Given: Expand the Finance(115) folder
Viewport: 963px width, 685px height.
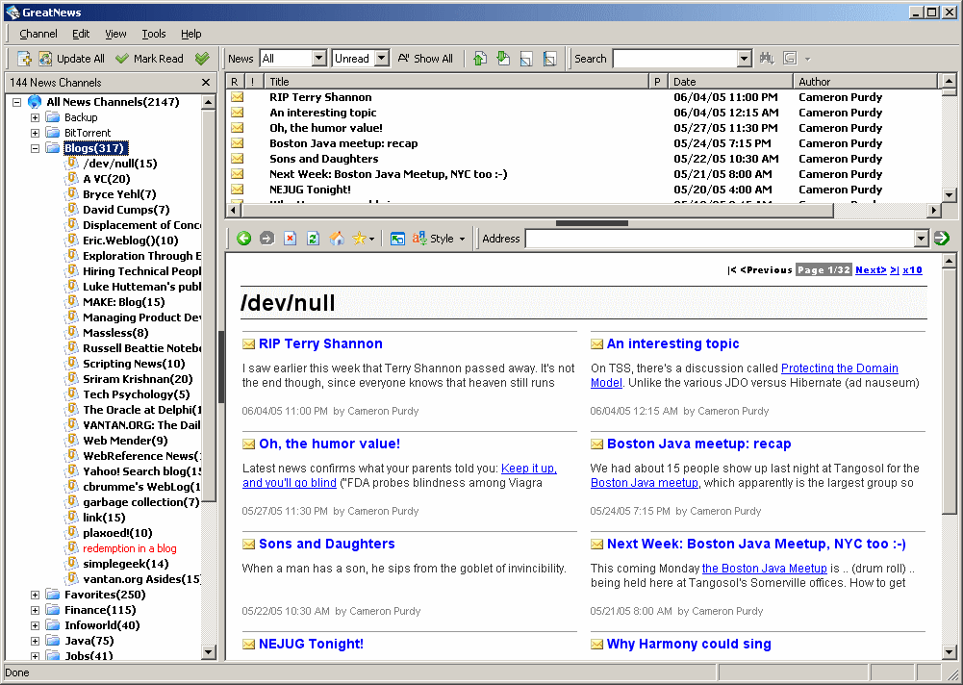Looking at the screenshot, I should [x=35, y=610].
